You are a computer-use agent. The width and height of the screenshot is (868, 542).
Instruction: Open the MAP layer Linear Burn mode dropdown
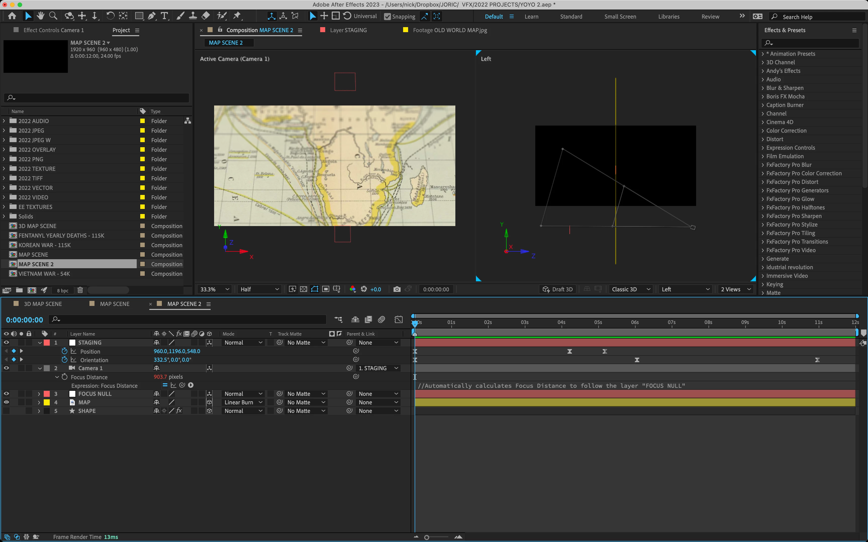(x=243, y=402)
